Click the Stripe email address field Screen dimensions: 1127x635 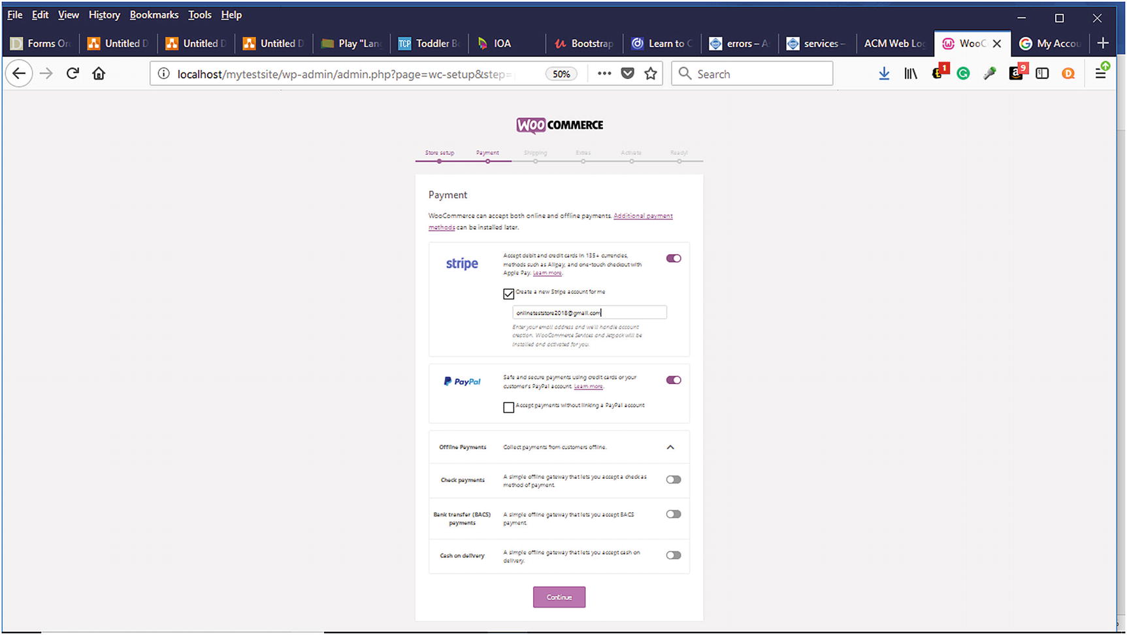pyautogui.click(x=589, y=313)
